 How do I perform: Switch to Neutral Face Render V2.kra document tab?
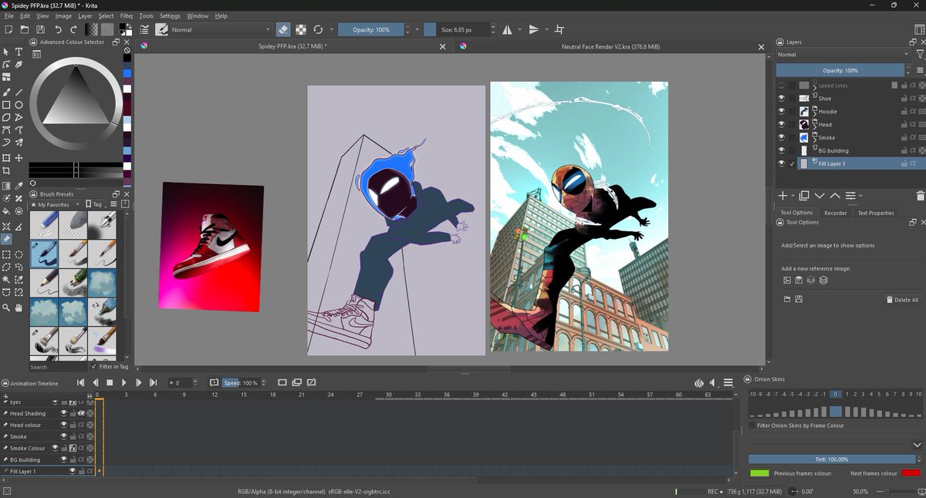pyautogui.click(x=610, y=46)
